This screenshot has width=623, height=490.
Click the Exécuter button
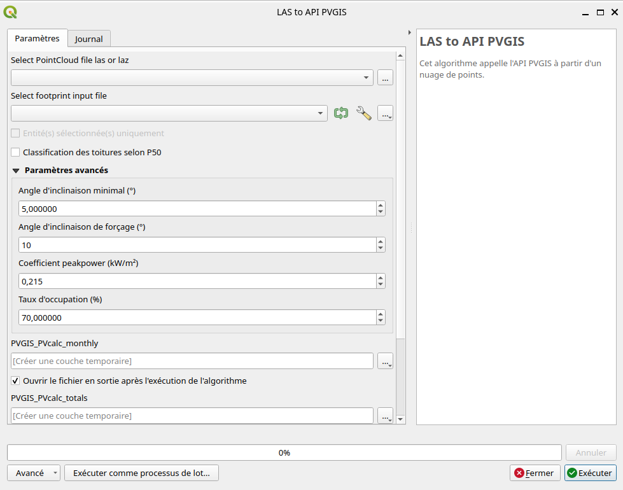point(590,473)
